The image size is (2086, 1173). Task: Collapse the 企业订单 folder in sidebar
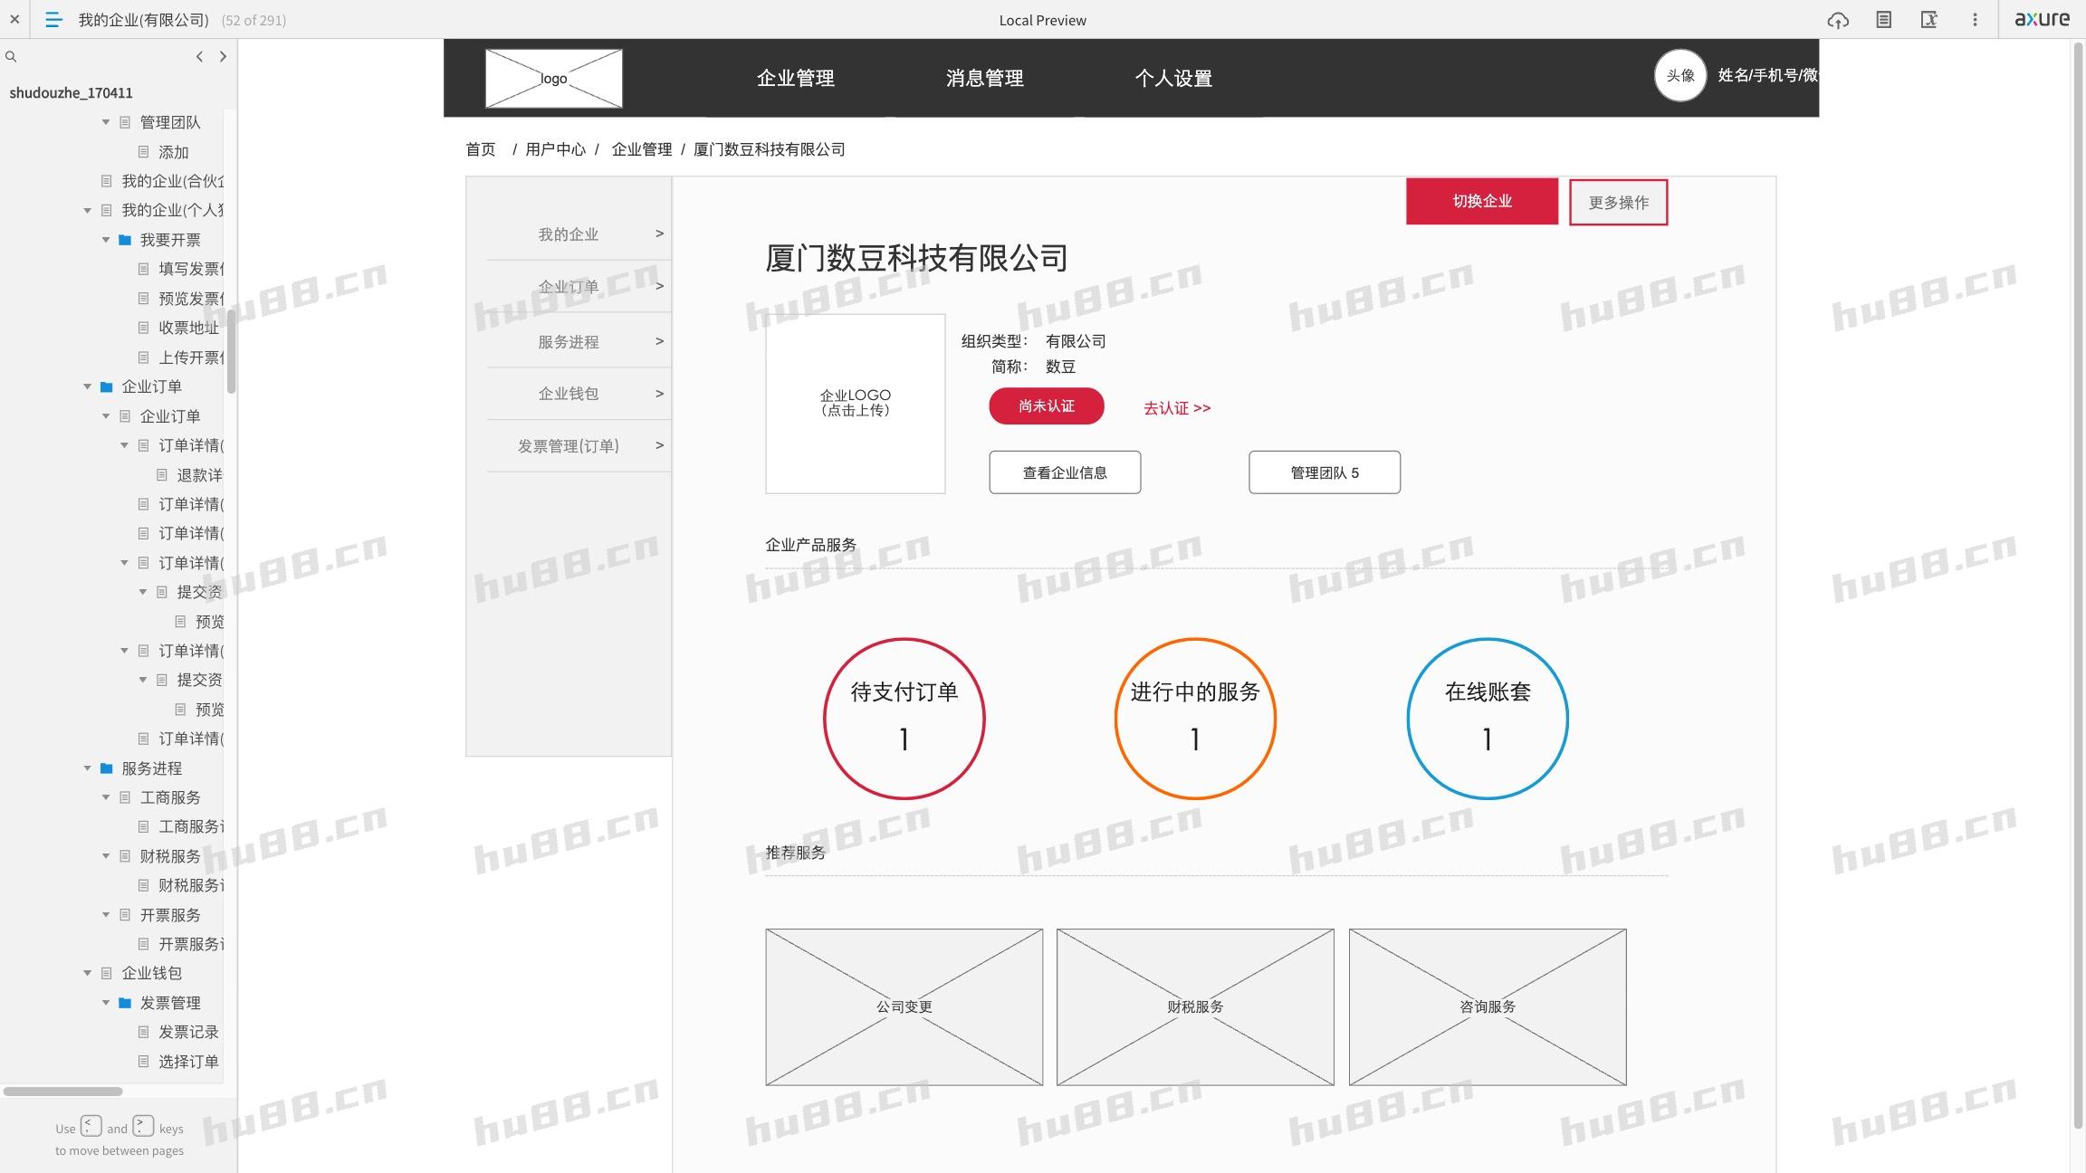click(87, 386)
